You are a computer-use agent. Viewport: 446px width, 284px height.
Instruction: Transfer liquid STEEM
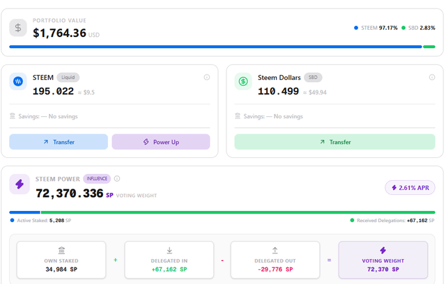[x=59, y=142]
